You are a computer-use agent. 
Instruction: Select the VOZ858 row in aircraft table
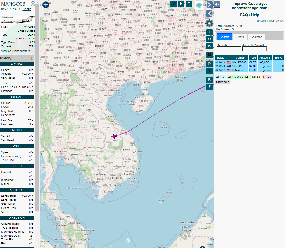(250, 66)
